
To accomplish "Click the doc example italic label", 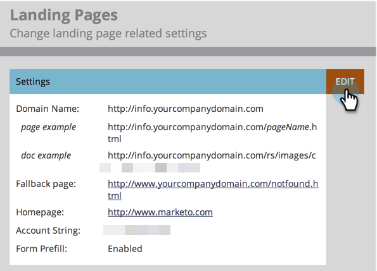I will click(x=46, y=155).
